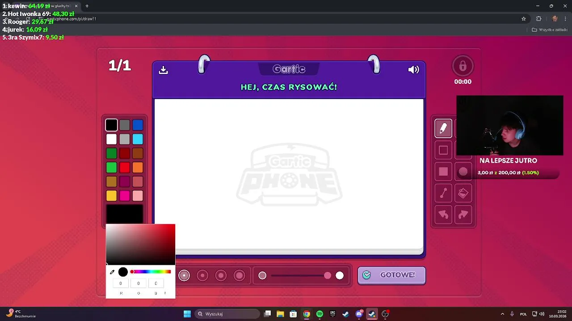This screenshot has width=572, height=321.
Task: Open the browser extensions puzzle icon
Action: [538, 19]
